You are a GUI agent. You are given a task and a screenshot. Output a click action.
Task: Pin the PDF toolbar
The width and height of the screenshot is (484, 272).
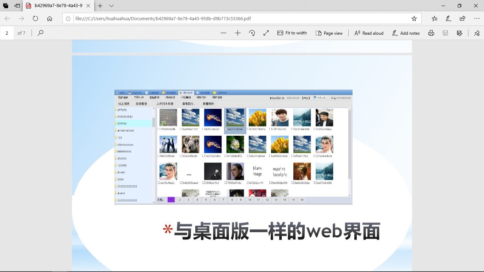pyautogui.click(x=477, y=33)
